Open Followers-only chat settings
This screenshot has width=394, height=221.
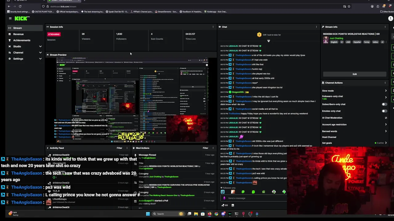click(x=355, y=97)
